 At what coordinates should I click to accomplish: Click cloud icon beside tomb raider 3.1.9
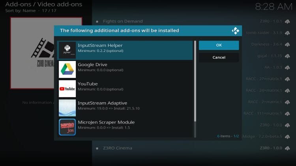pyautogui.click(x=287, y=33)
